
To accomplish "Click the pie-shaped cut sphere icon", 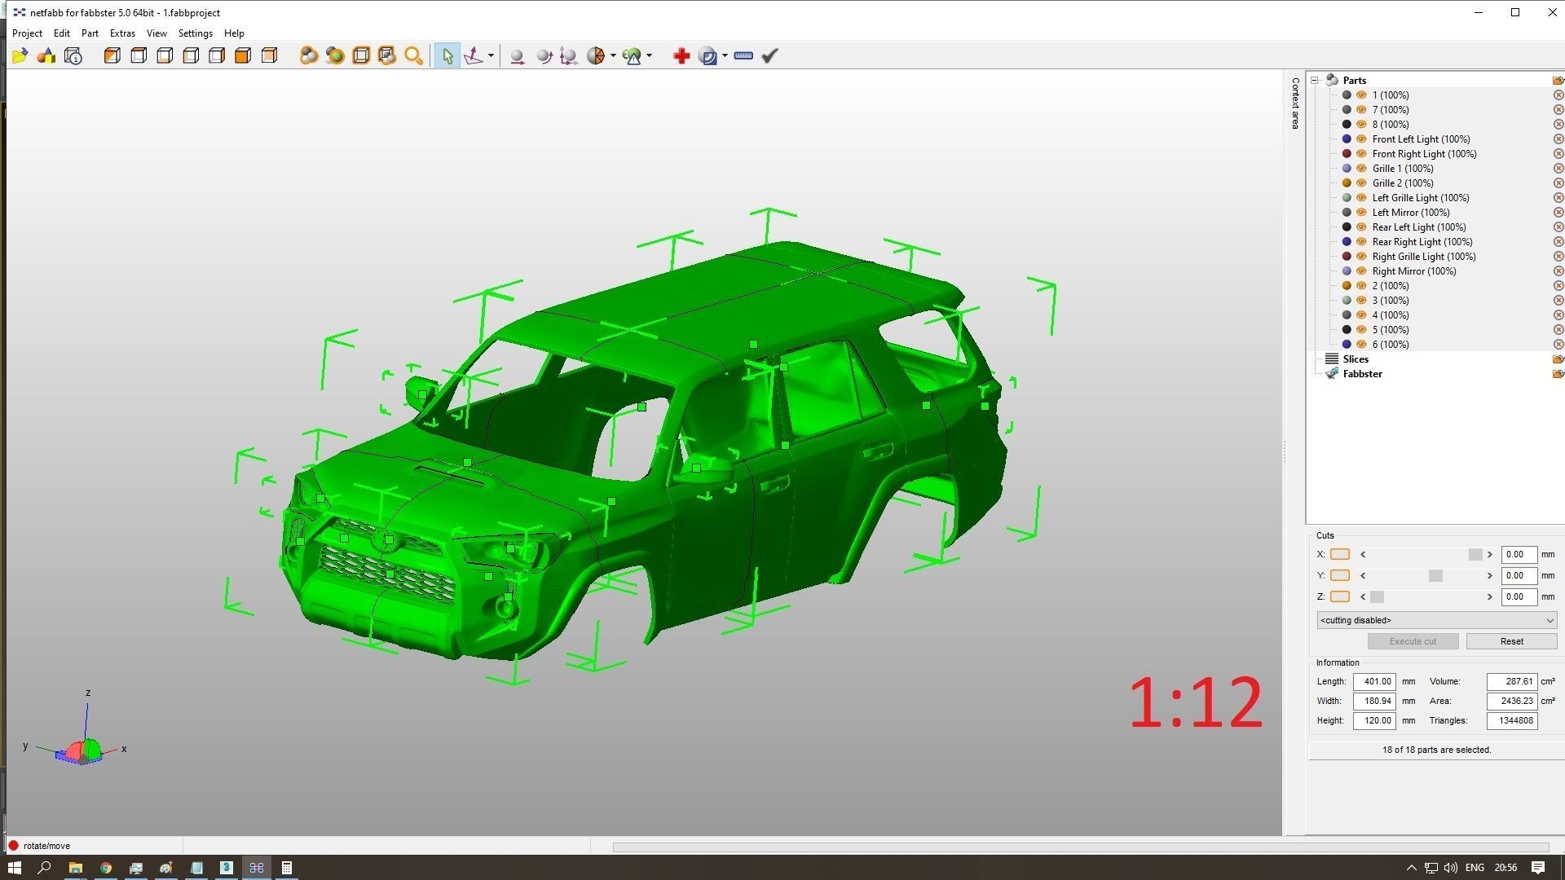I will tap(596, 55).
